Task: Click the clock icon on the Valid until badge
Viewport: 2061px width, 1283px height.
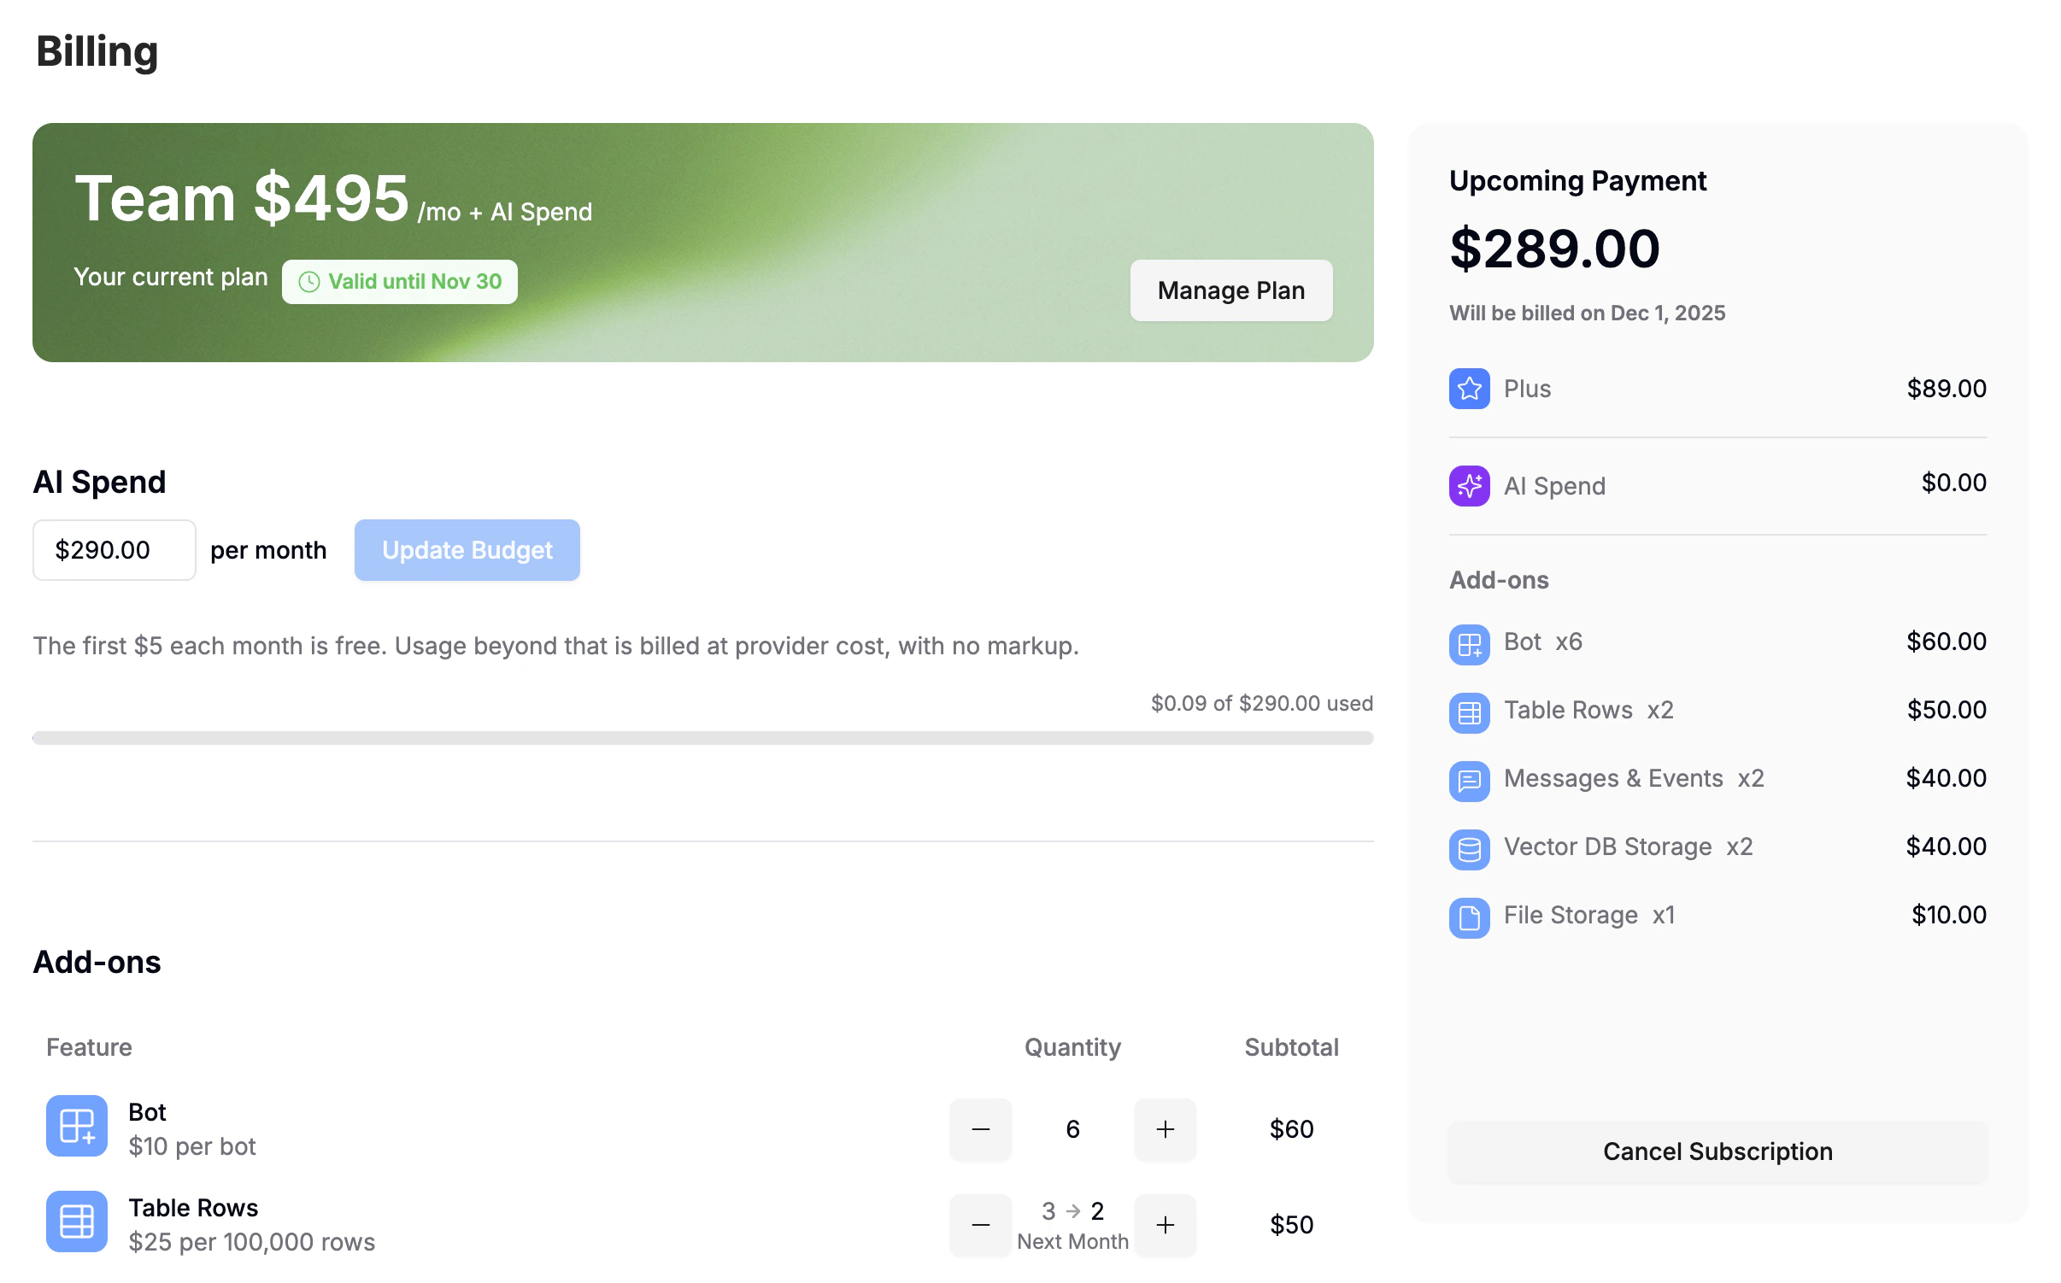Action: pos(308,280)
